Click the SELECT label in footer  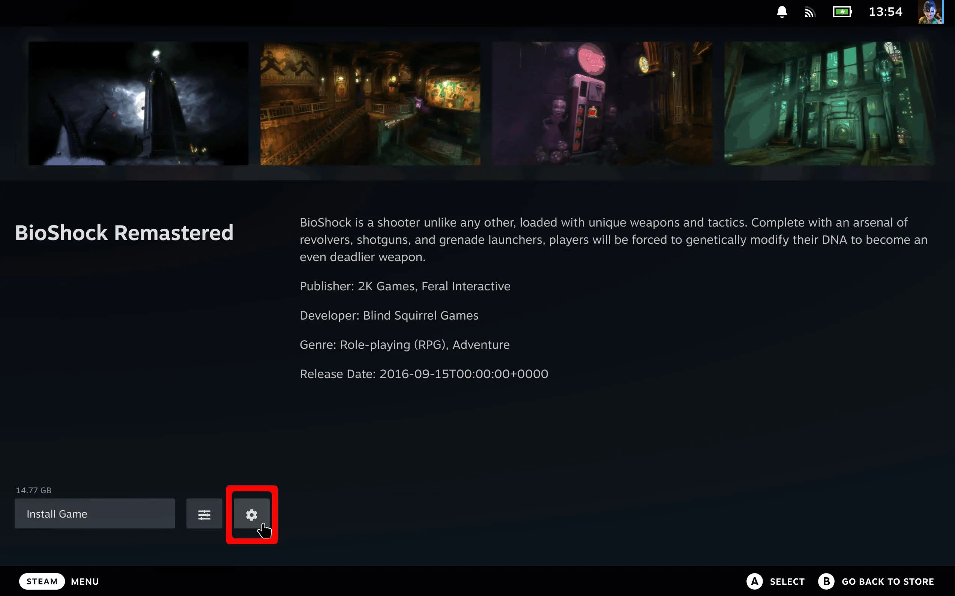tap(787, 582)
